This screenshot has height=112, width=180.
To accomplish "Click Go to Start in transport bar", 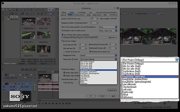I will (x=60, y=103).
